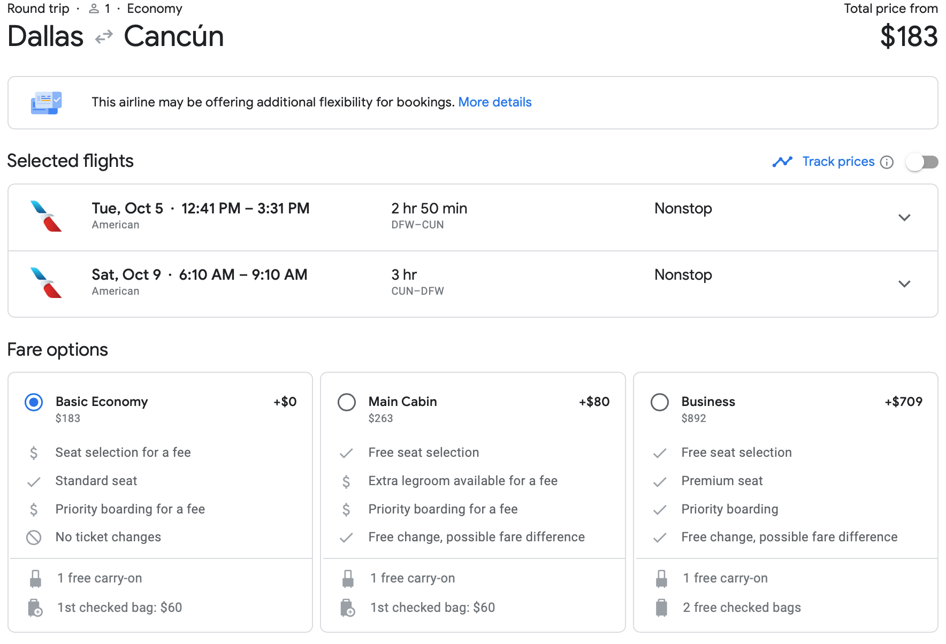
Task: Click Business carry-on luggage icon
Action: click(661, 579)
